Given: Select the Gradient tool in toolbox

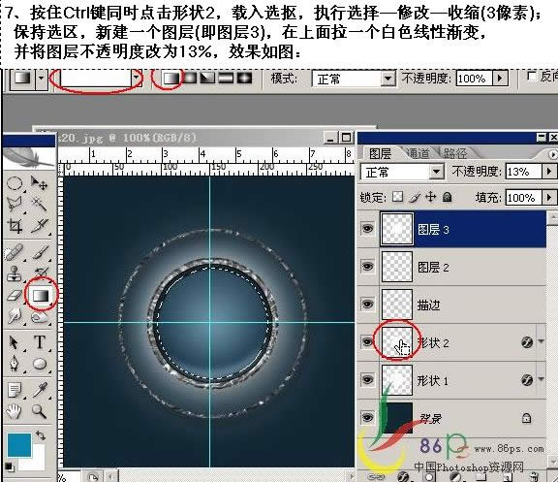Looking at the screenshot, I should point(41,296).
